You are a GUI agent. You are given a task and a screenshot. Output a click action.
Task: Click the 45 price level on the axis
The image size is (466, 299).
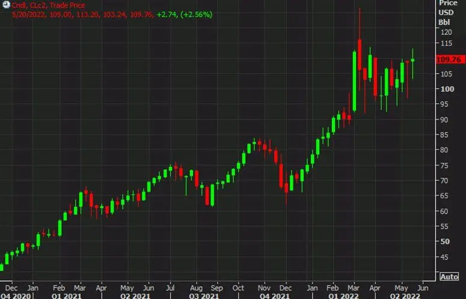(444, 258)
